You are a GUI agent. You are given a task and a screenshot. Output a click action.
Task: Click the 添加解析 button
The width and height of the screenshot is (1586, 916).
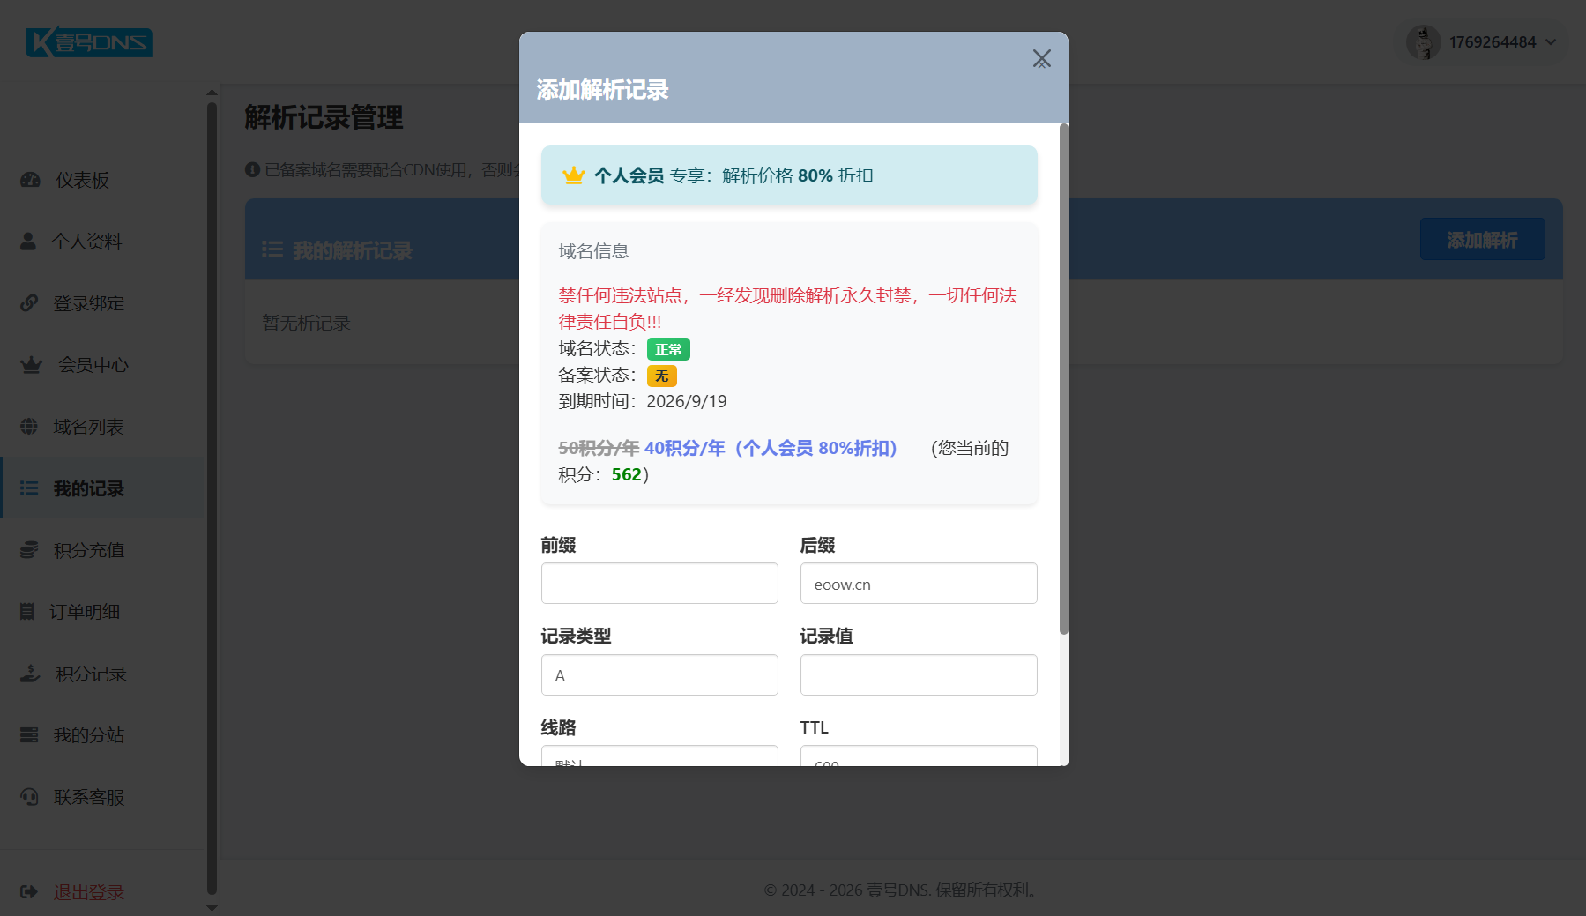click(1482, 240)
